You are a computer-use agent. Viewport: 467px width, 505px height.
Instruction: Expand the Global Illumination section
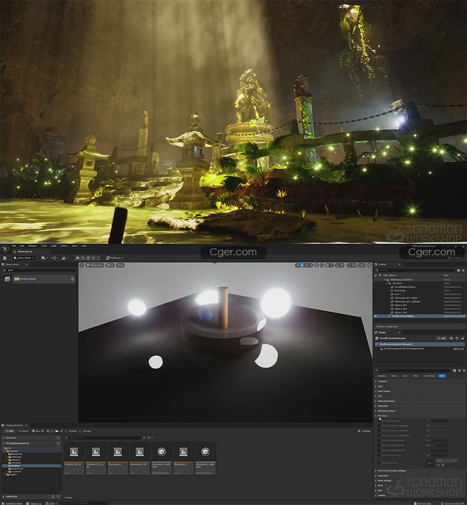click(x=376, y=401)
